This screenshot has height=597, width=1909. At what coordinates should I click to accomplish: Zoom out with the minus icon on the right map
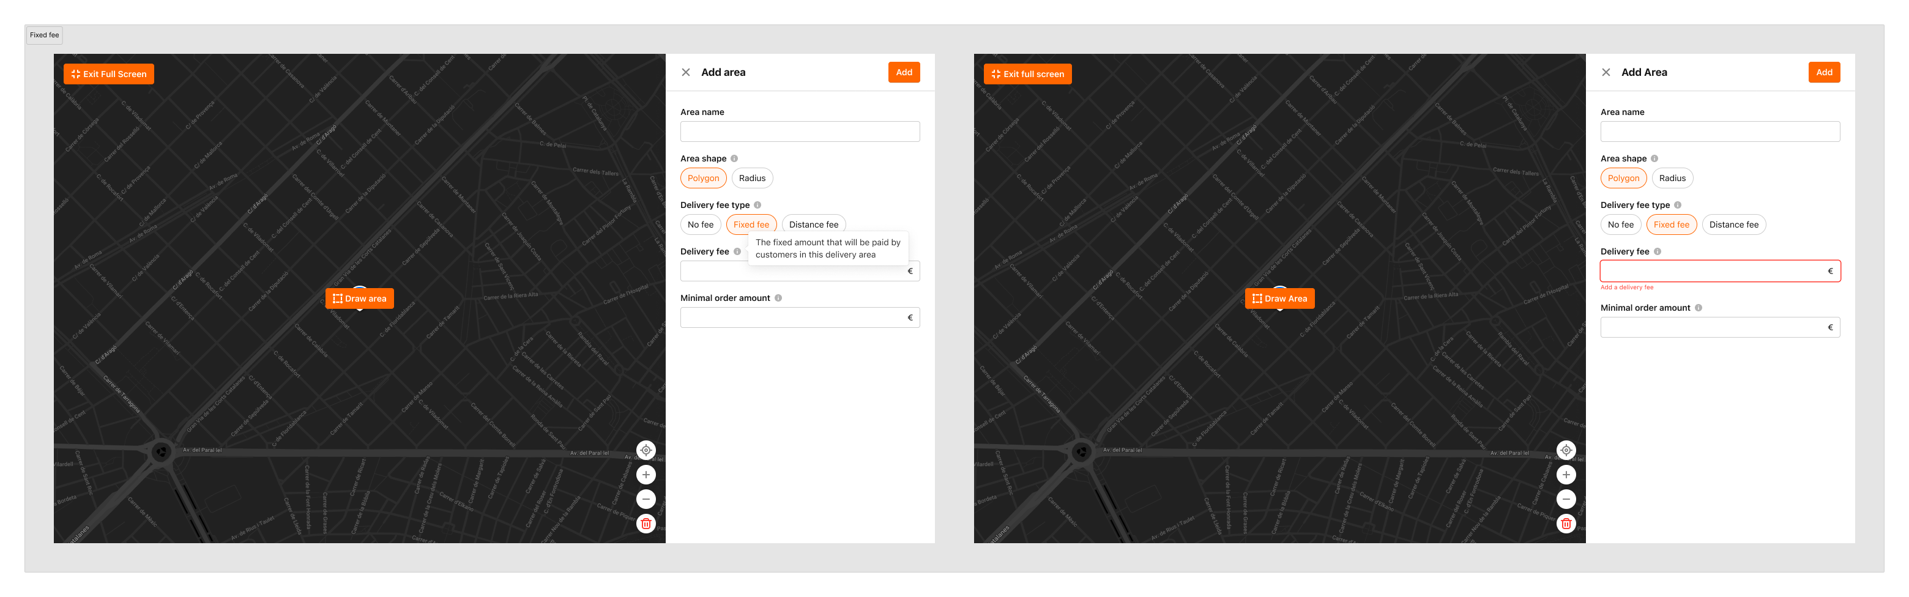[x=1566, y=499]
